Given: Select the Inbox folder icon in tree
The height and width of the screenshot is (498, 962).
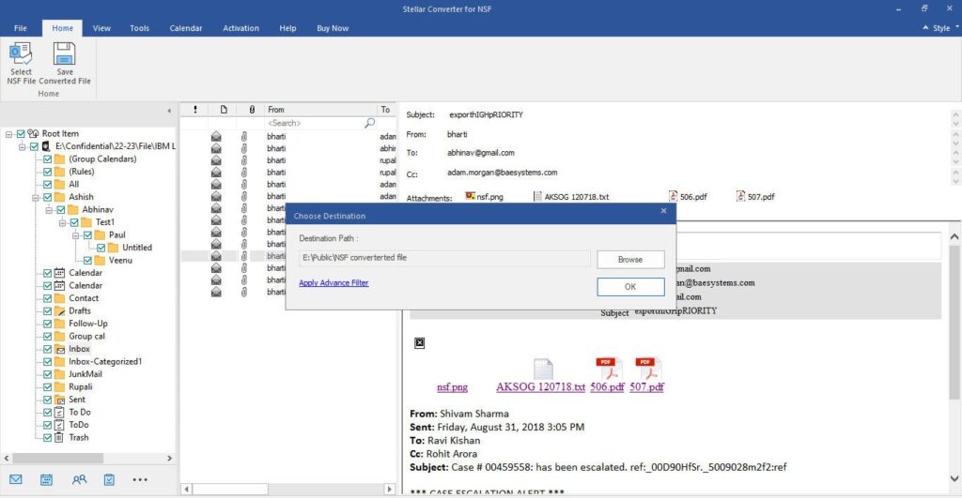Looking at the screenshot, I should (x=59, y=349).
